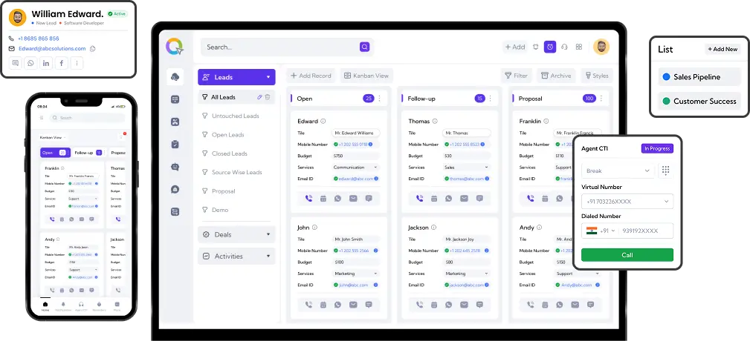Click the dial pad icon in Agent CTI
The width and height of the screenshot is (750, 341).
(x=665, y=170)
